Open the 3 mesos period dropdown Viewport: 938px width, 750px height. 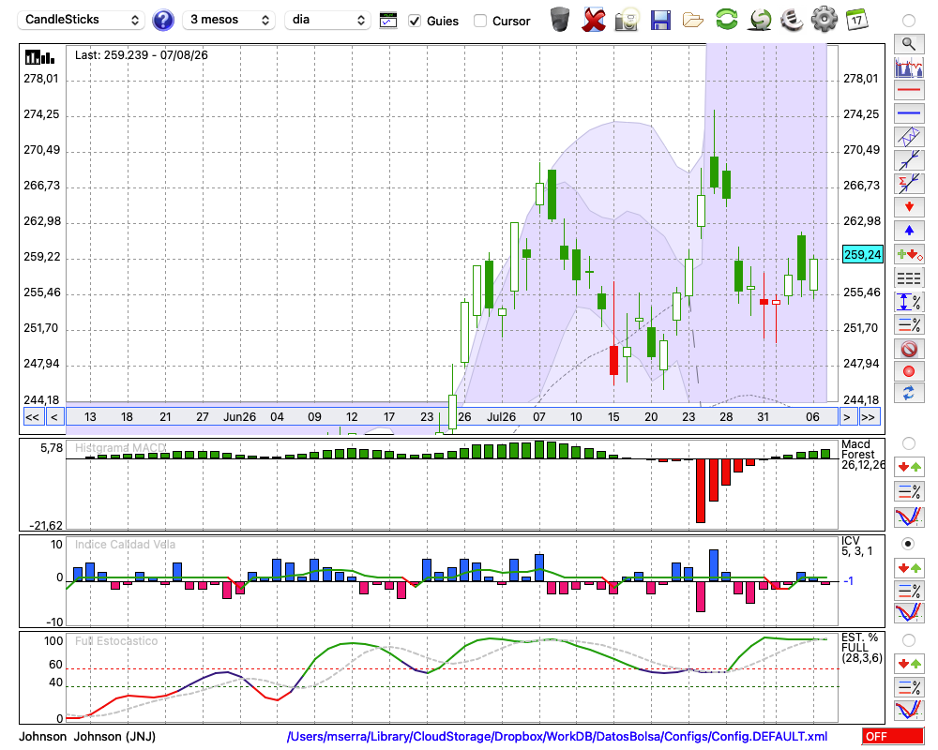point(229,20)
